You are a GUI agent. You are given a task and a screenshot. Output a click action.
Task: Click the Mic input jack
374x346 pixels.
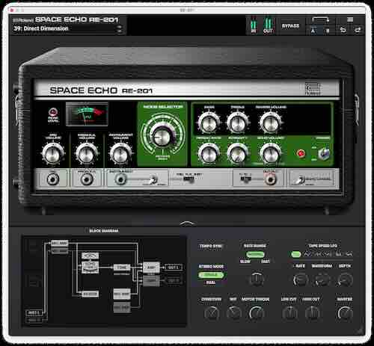(53, 179)
